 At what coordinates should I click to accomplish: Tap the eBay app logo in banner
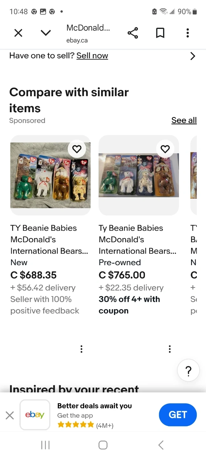[x=35, y=415]
